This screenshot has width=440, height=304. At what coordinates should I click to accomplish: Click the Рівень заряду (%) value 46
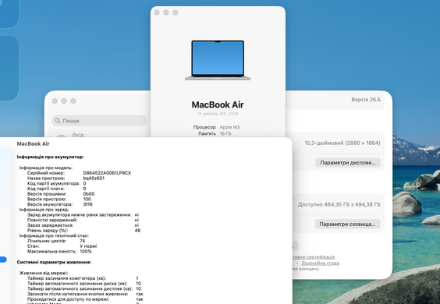pos(137,231)
